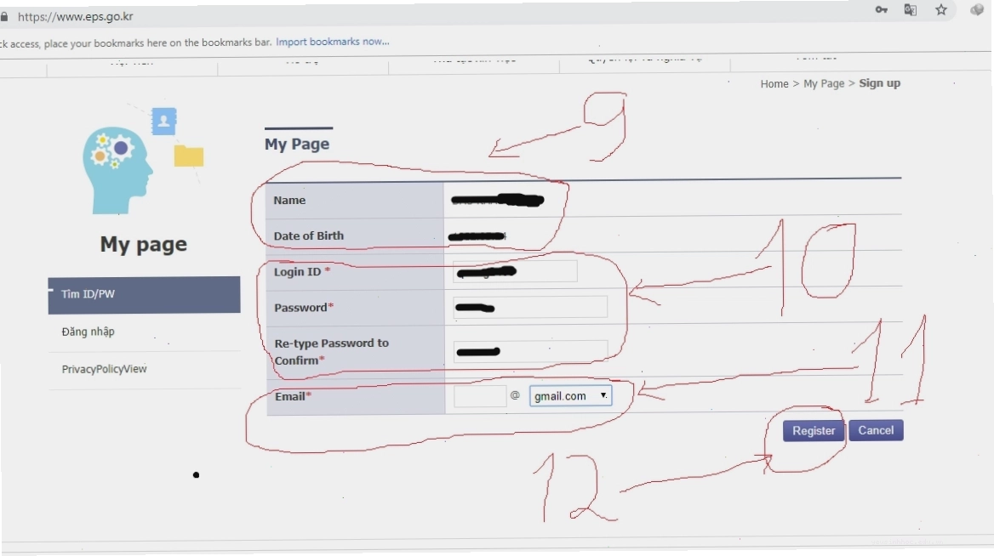The height and width of the screenshot is (556, 994).
Task: Go to Home in the breadcrumb
Action: 774,83
